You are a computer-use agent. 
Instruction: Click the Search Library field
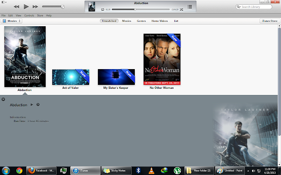[x=254, y=7]
